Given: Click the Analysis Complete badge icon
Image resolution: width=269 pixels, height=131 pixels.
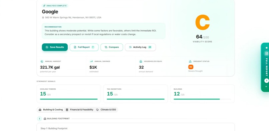Looking at the screenshot, I should 44,6.
